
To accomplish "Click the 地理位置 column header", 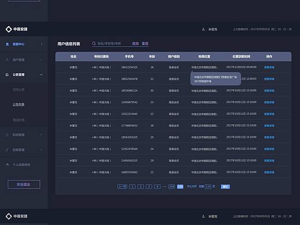I will [x=204, y=57].
